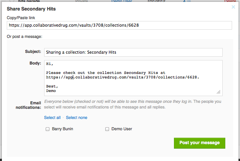This screenshot has width=240, height=161.
Task: Click the comments count icon at top
Action: point(189,1)
